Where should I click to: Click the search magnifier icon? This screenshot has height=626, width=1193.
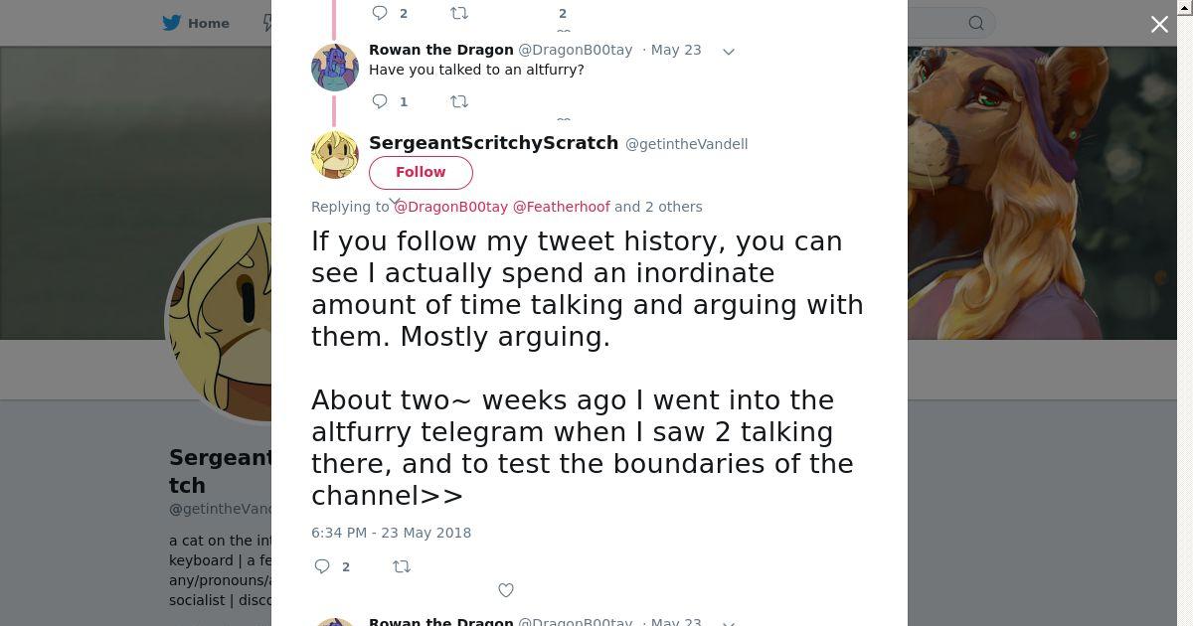(976, 23)
